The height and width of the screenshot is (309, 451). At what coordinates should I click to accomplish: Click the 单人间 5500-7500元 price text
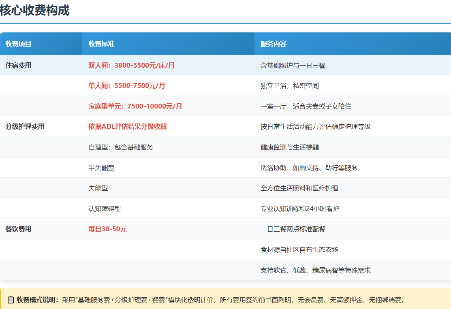126,86
